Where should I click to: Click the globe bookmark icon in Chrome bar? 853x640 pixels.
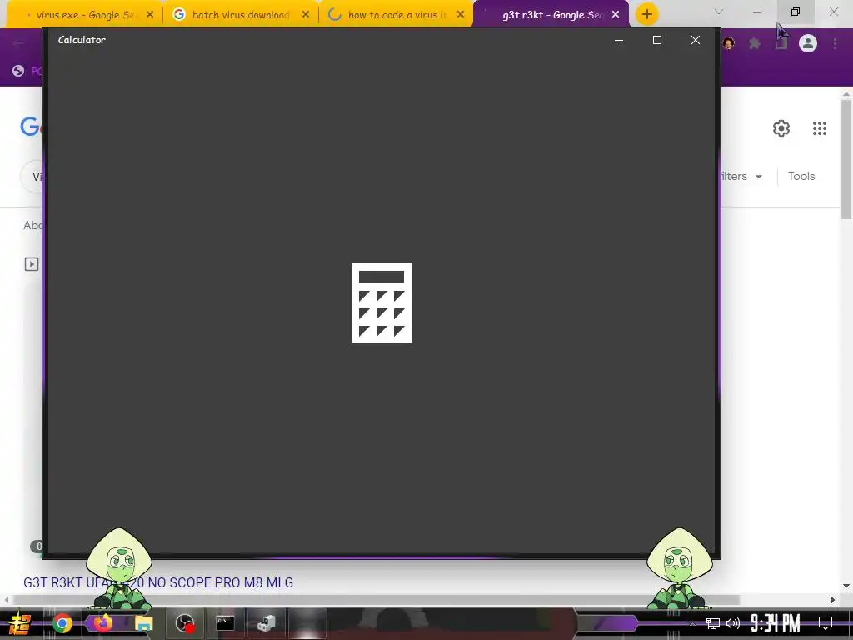pyautogui.click(x=18, y=71)
